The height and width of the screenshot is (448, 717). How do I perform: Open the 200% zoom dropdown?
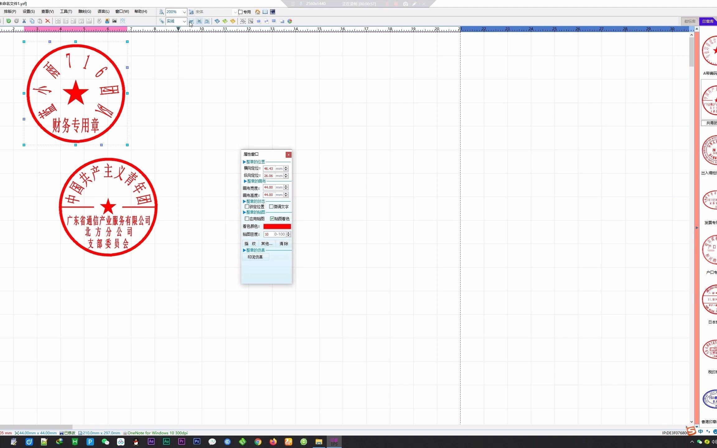pyautogui.click(x=184, y=12)
